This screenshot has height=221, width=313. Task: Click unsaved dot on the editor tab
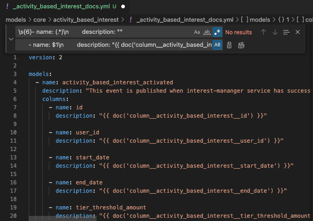pos(123,7)
